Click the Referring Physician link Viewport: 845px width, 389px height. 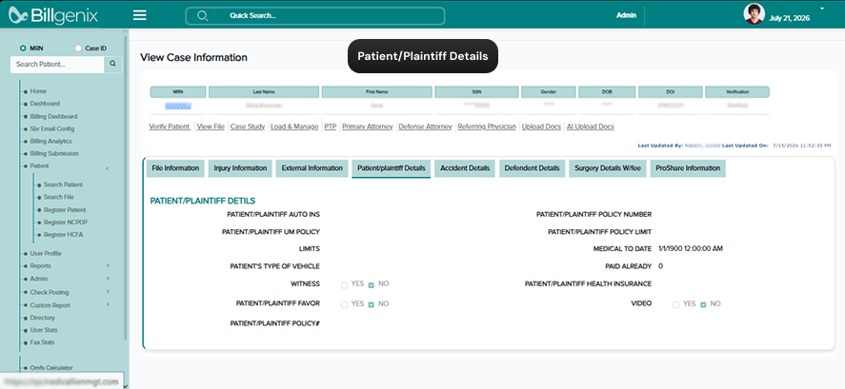pyautogui.click(x=487, y=127)
